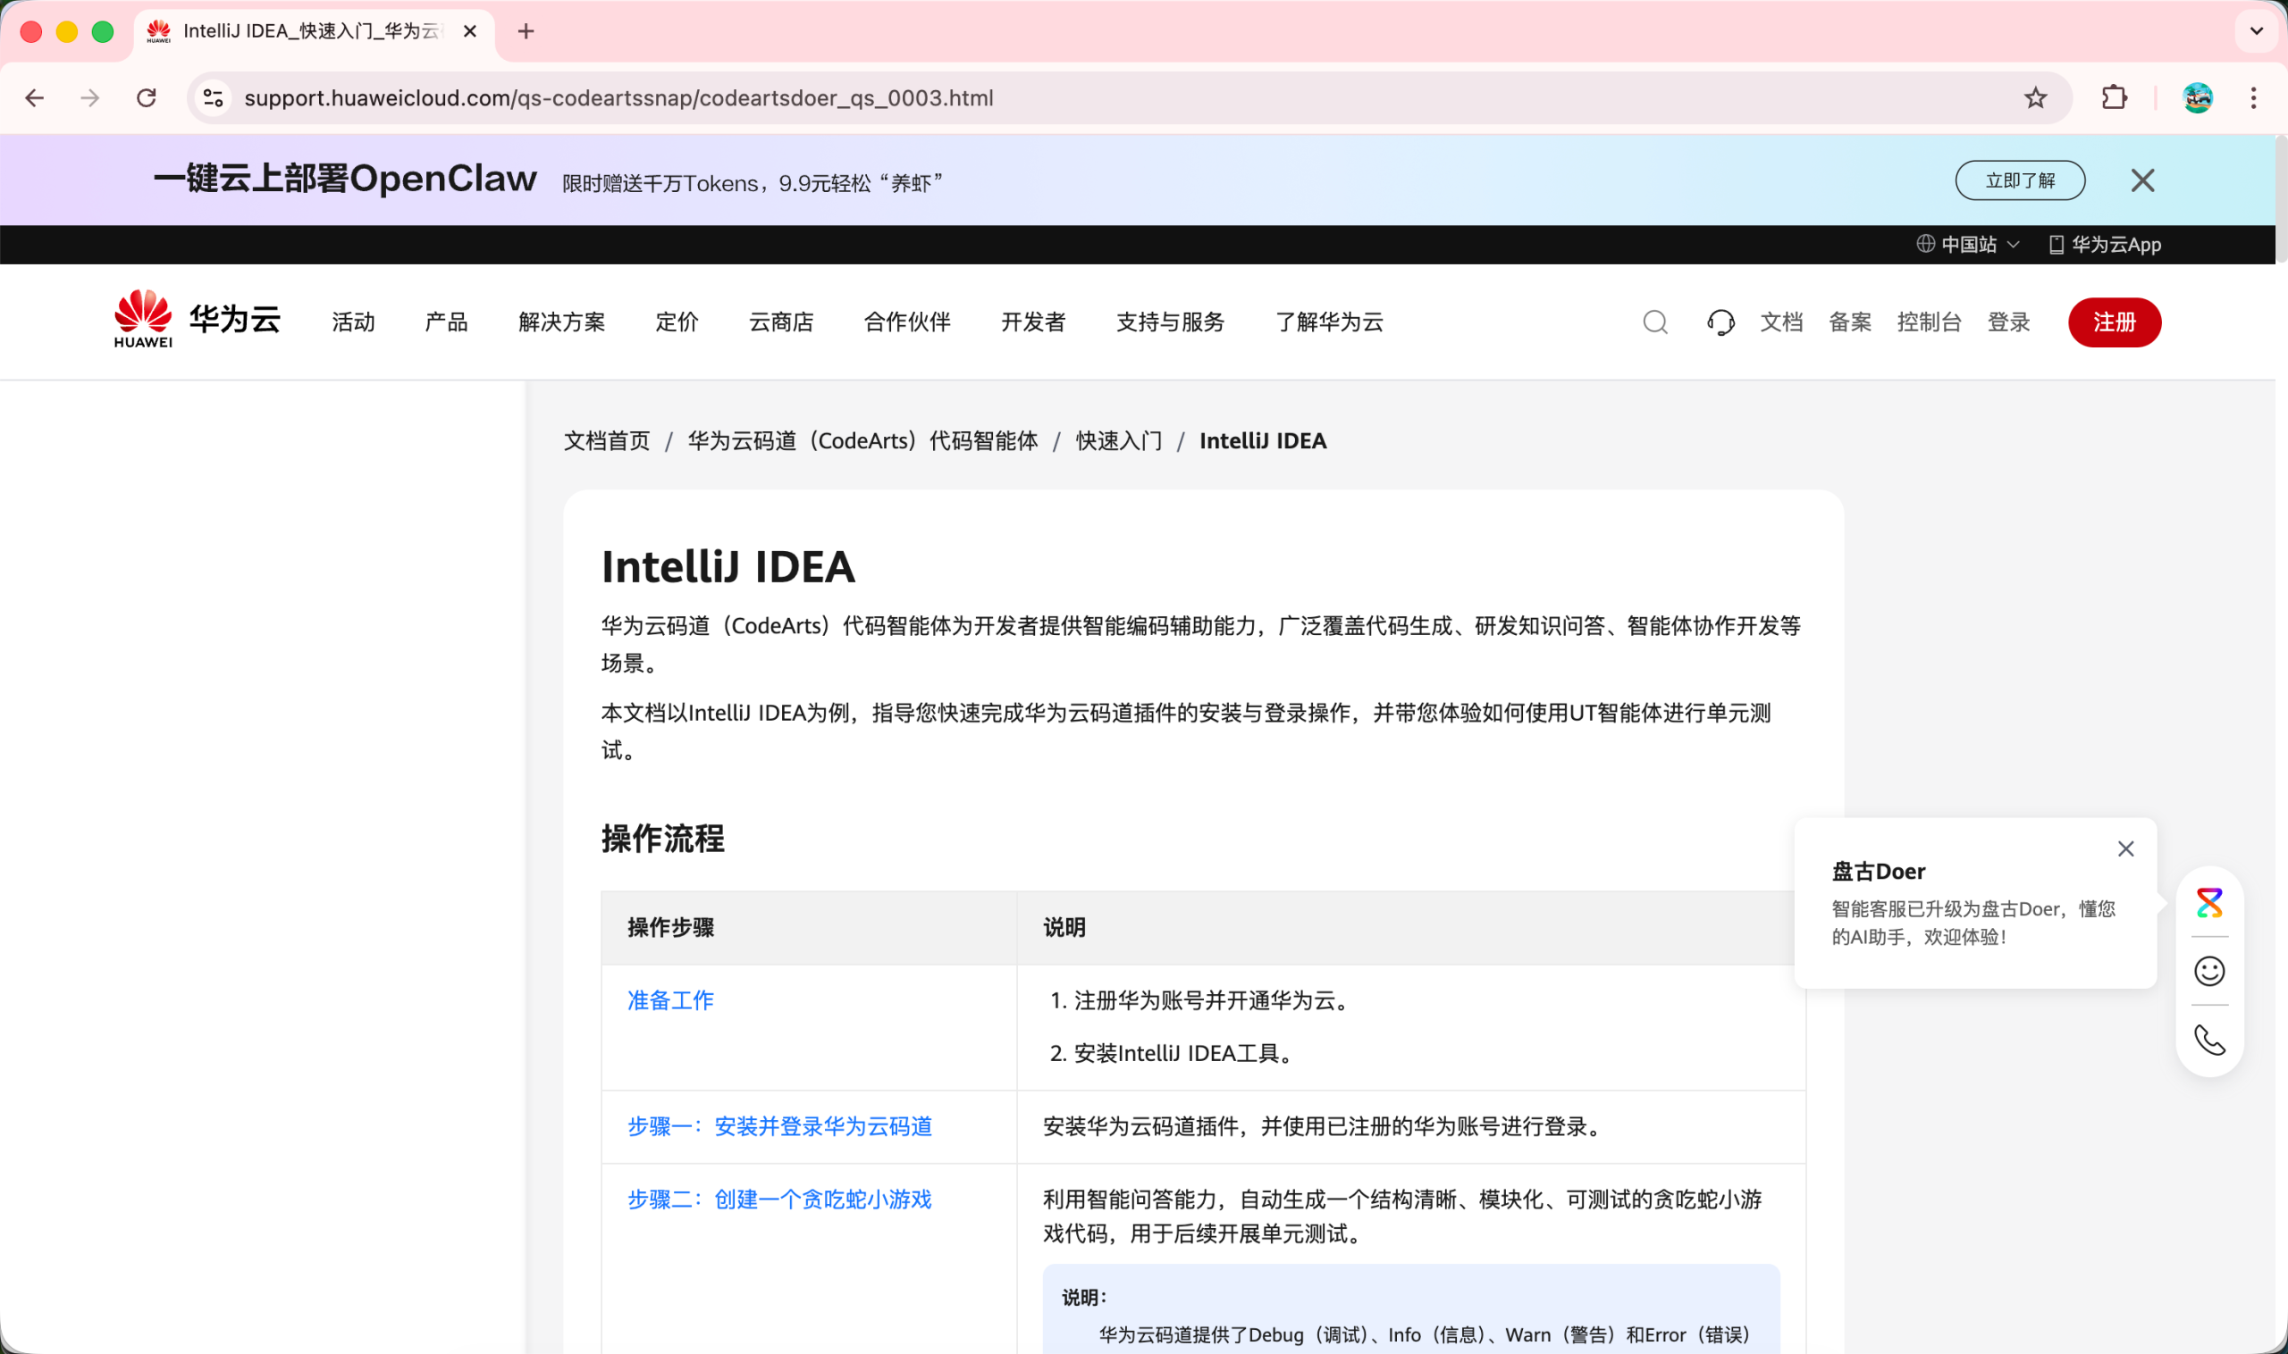Screen dimensions: 2288x1354
Task: Open the 快速入门 breadcrumb
Action: 1118,440
